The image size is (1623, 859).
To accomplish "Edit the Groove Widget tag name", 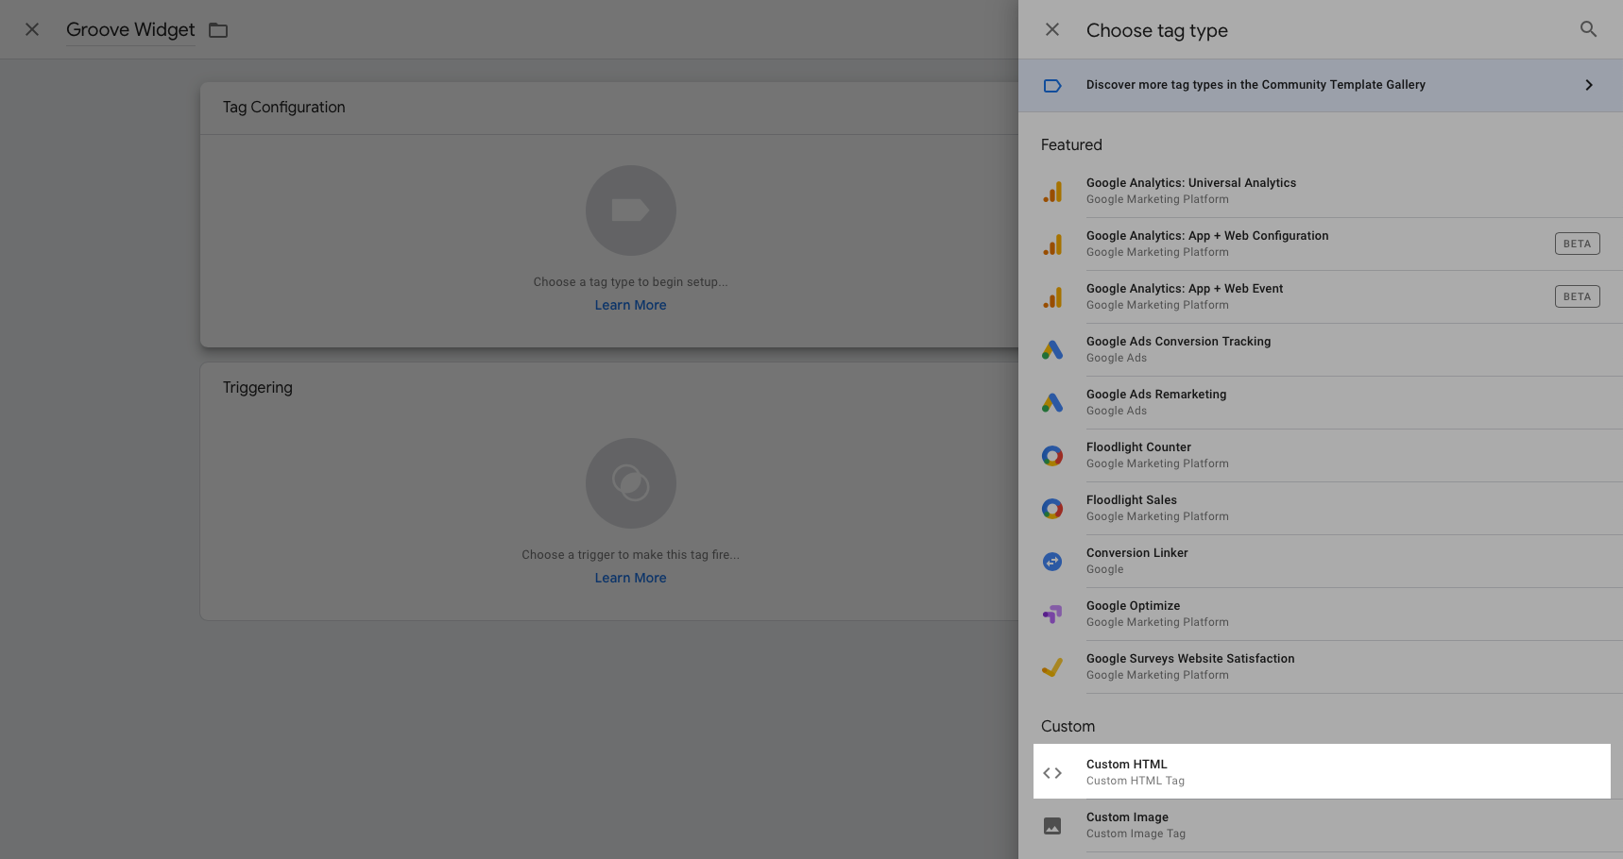I will point(130,30).
